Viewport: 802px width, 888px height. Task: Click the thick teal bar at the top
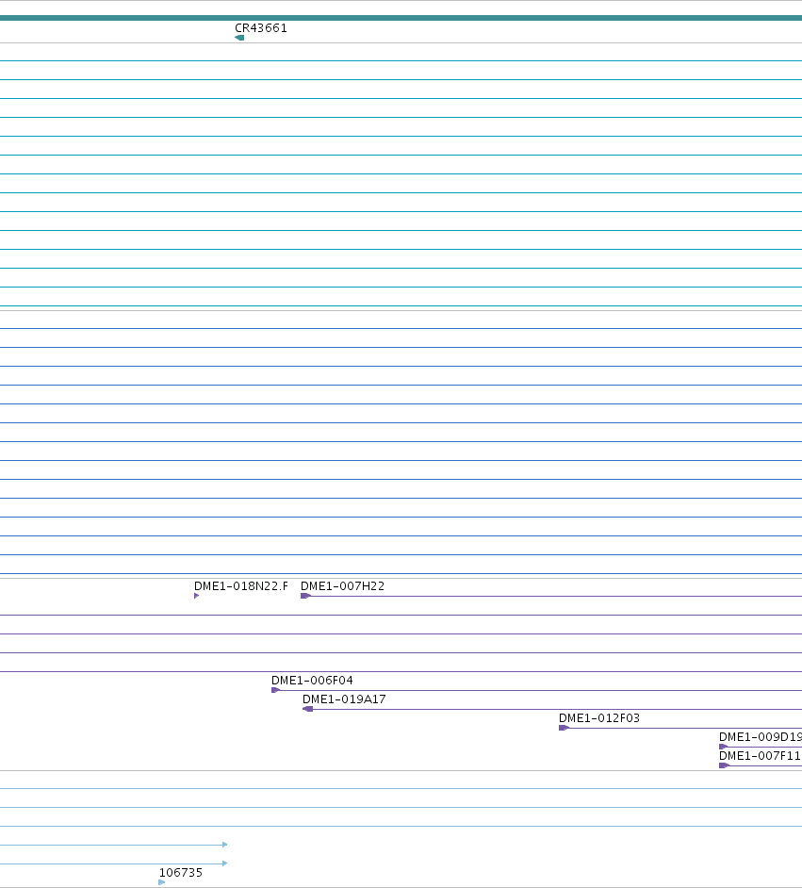pos(401,18)
